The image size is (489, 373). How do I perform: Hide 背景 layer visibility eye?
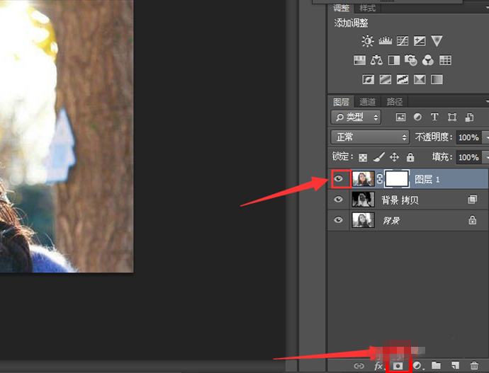pos(338,220)
